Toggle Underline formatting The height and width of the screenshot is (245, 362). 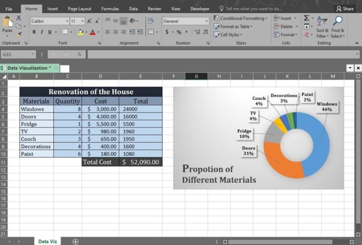pos(50,32)
